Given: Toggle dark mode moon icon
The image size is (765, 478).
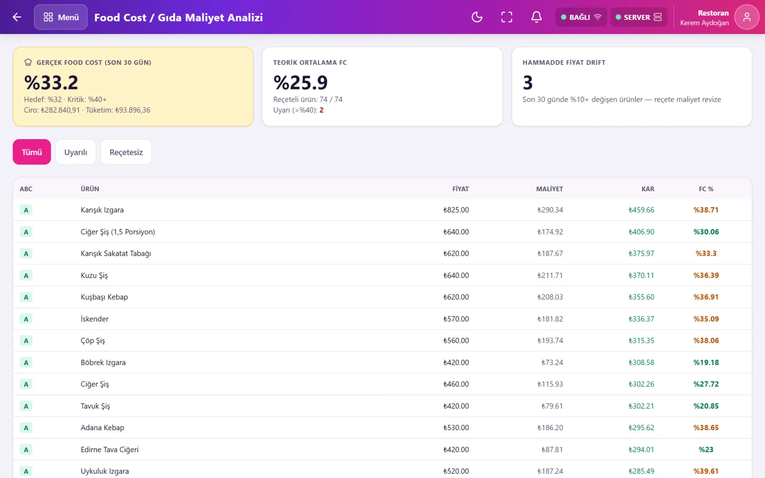Looking at the screenshot, I should [x=477, y=17].
